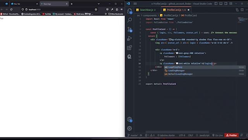Close the unsaved ProfileCard.js tab dot

click(188, 10)
